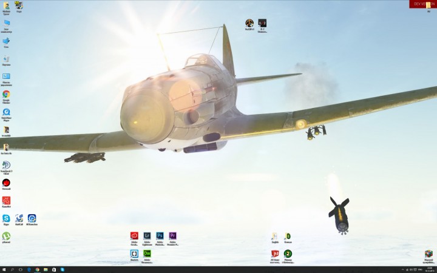This screenshot has height=273, width=437.
Task: Expand hidden system tray icons arrow
Action: pyautogui.click(x=402, y=269)
